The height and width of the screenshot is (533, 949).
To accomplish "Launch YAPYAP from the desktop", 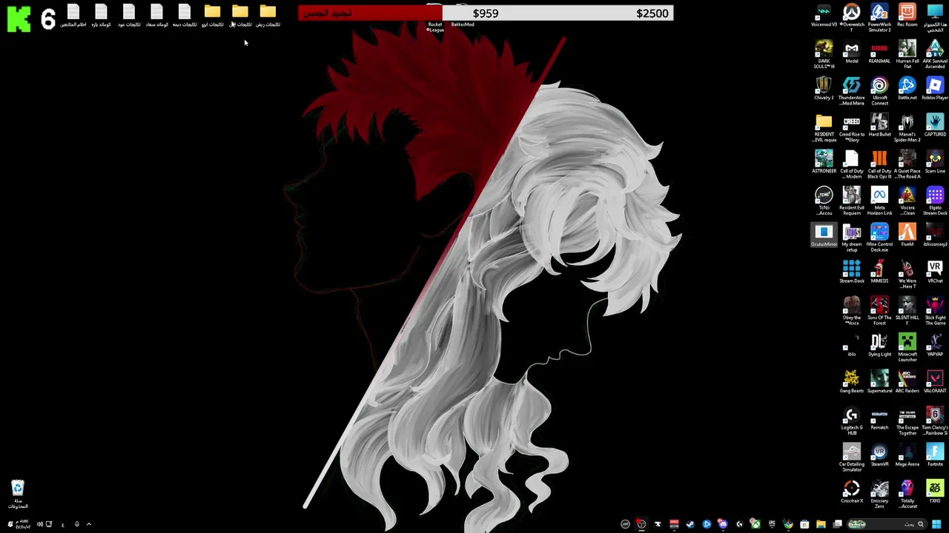I will tap(935, 346).
